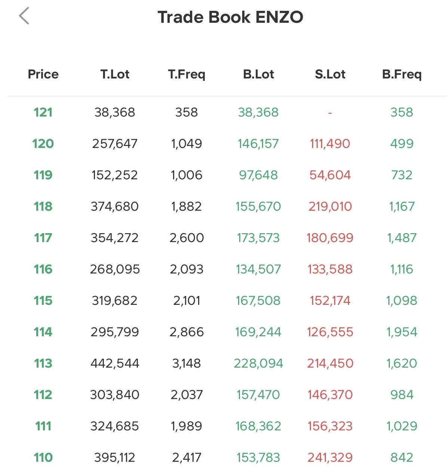Screen dimensions: 447x473
Task: Open the price 113 row
Action: 43,363
